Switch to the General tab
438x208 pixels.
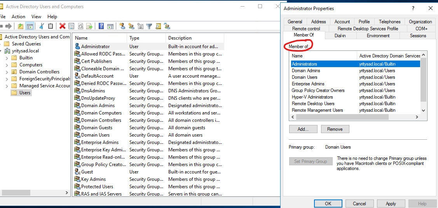(x=295, y=21)
